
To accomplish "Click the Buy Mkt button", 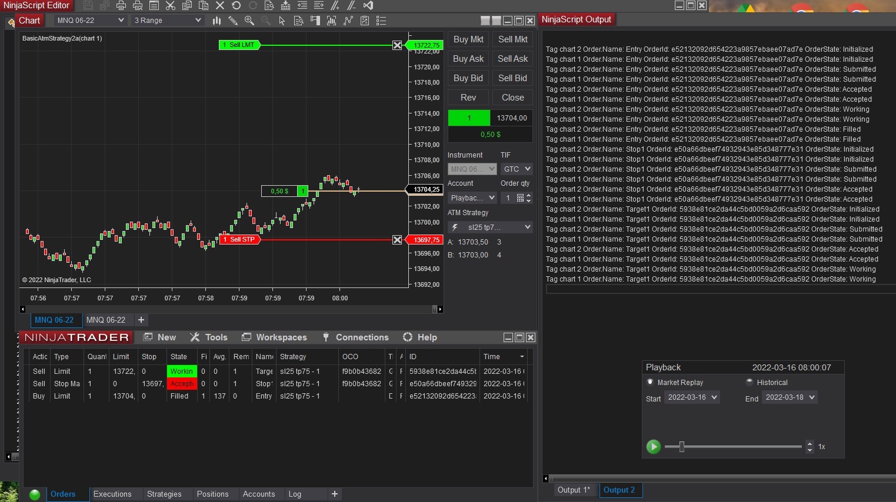I will pyautogui.click(x=468, y=39).
